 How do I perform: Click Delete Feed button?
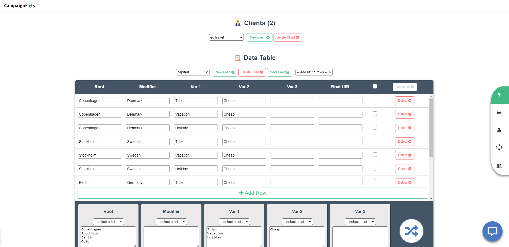(252, 72)
